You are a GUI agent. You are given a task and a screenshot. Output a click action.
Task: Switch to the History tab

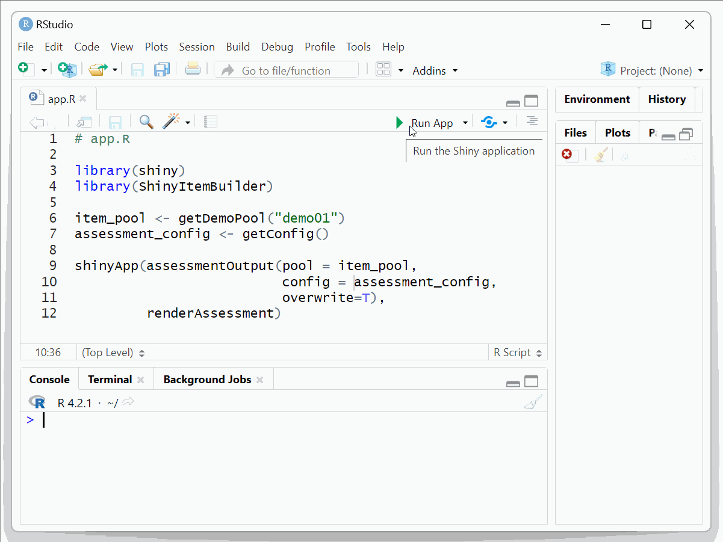(x=667, y=99)
